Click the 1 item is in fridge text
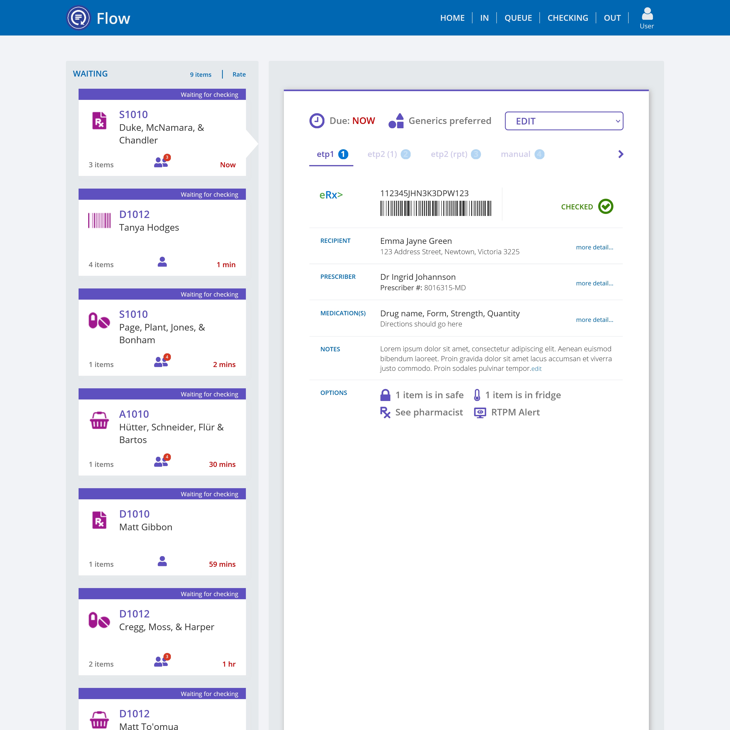730x730 pixels. point(523,395)
